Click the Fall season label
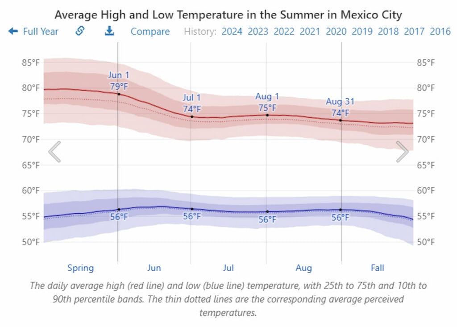 pos(378,268)
